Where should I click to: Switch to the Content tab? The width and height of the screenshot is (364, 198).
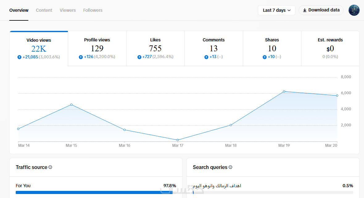(44, 10)
